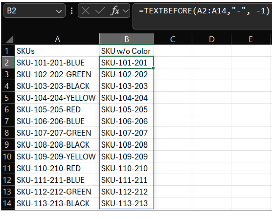Click the Cancel (X) formula bar icon
The image size is (274, 219).
click(85, 11)
